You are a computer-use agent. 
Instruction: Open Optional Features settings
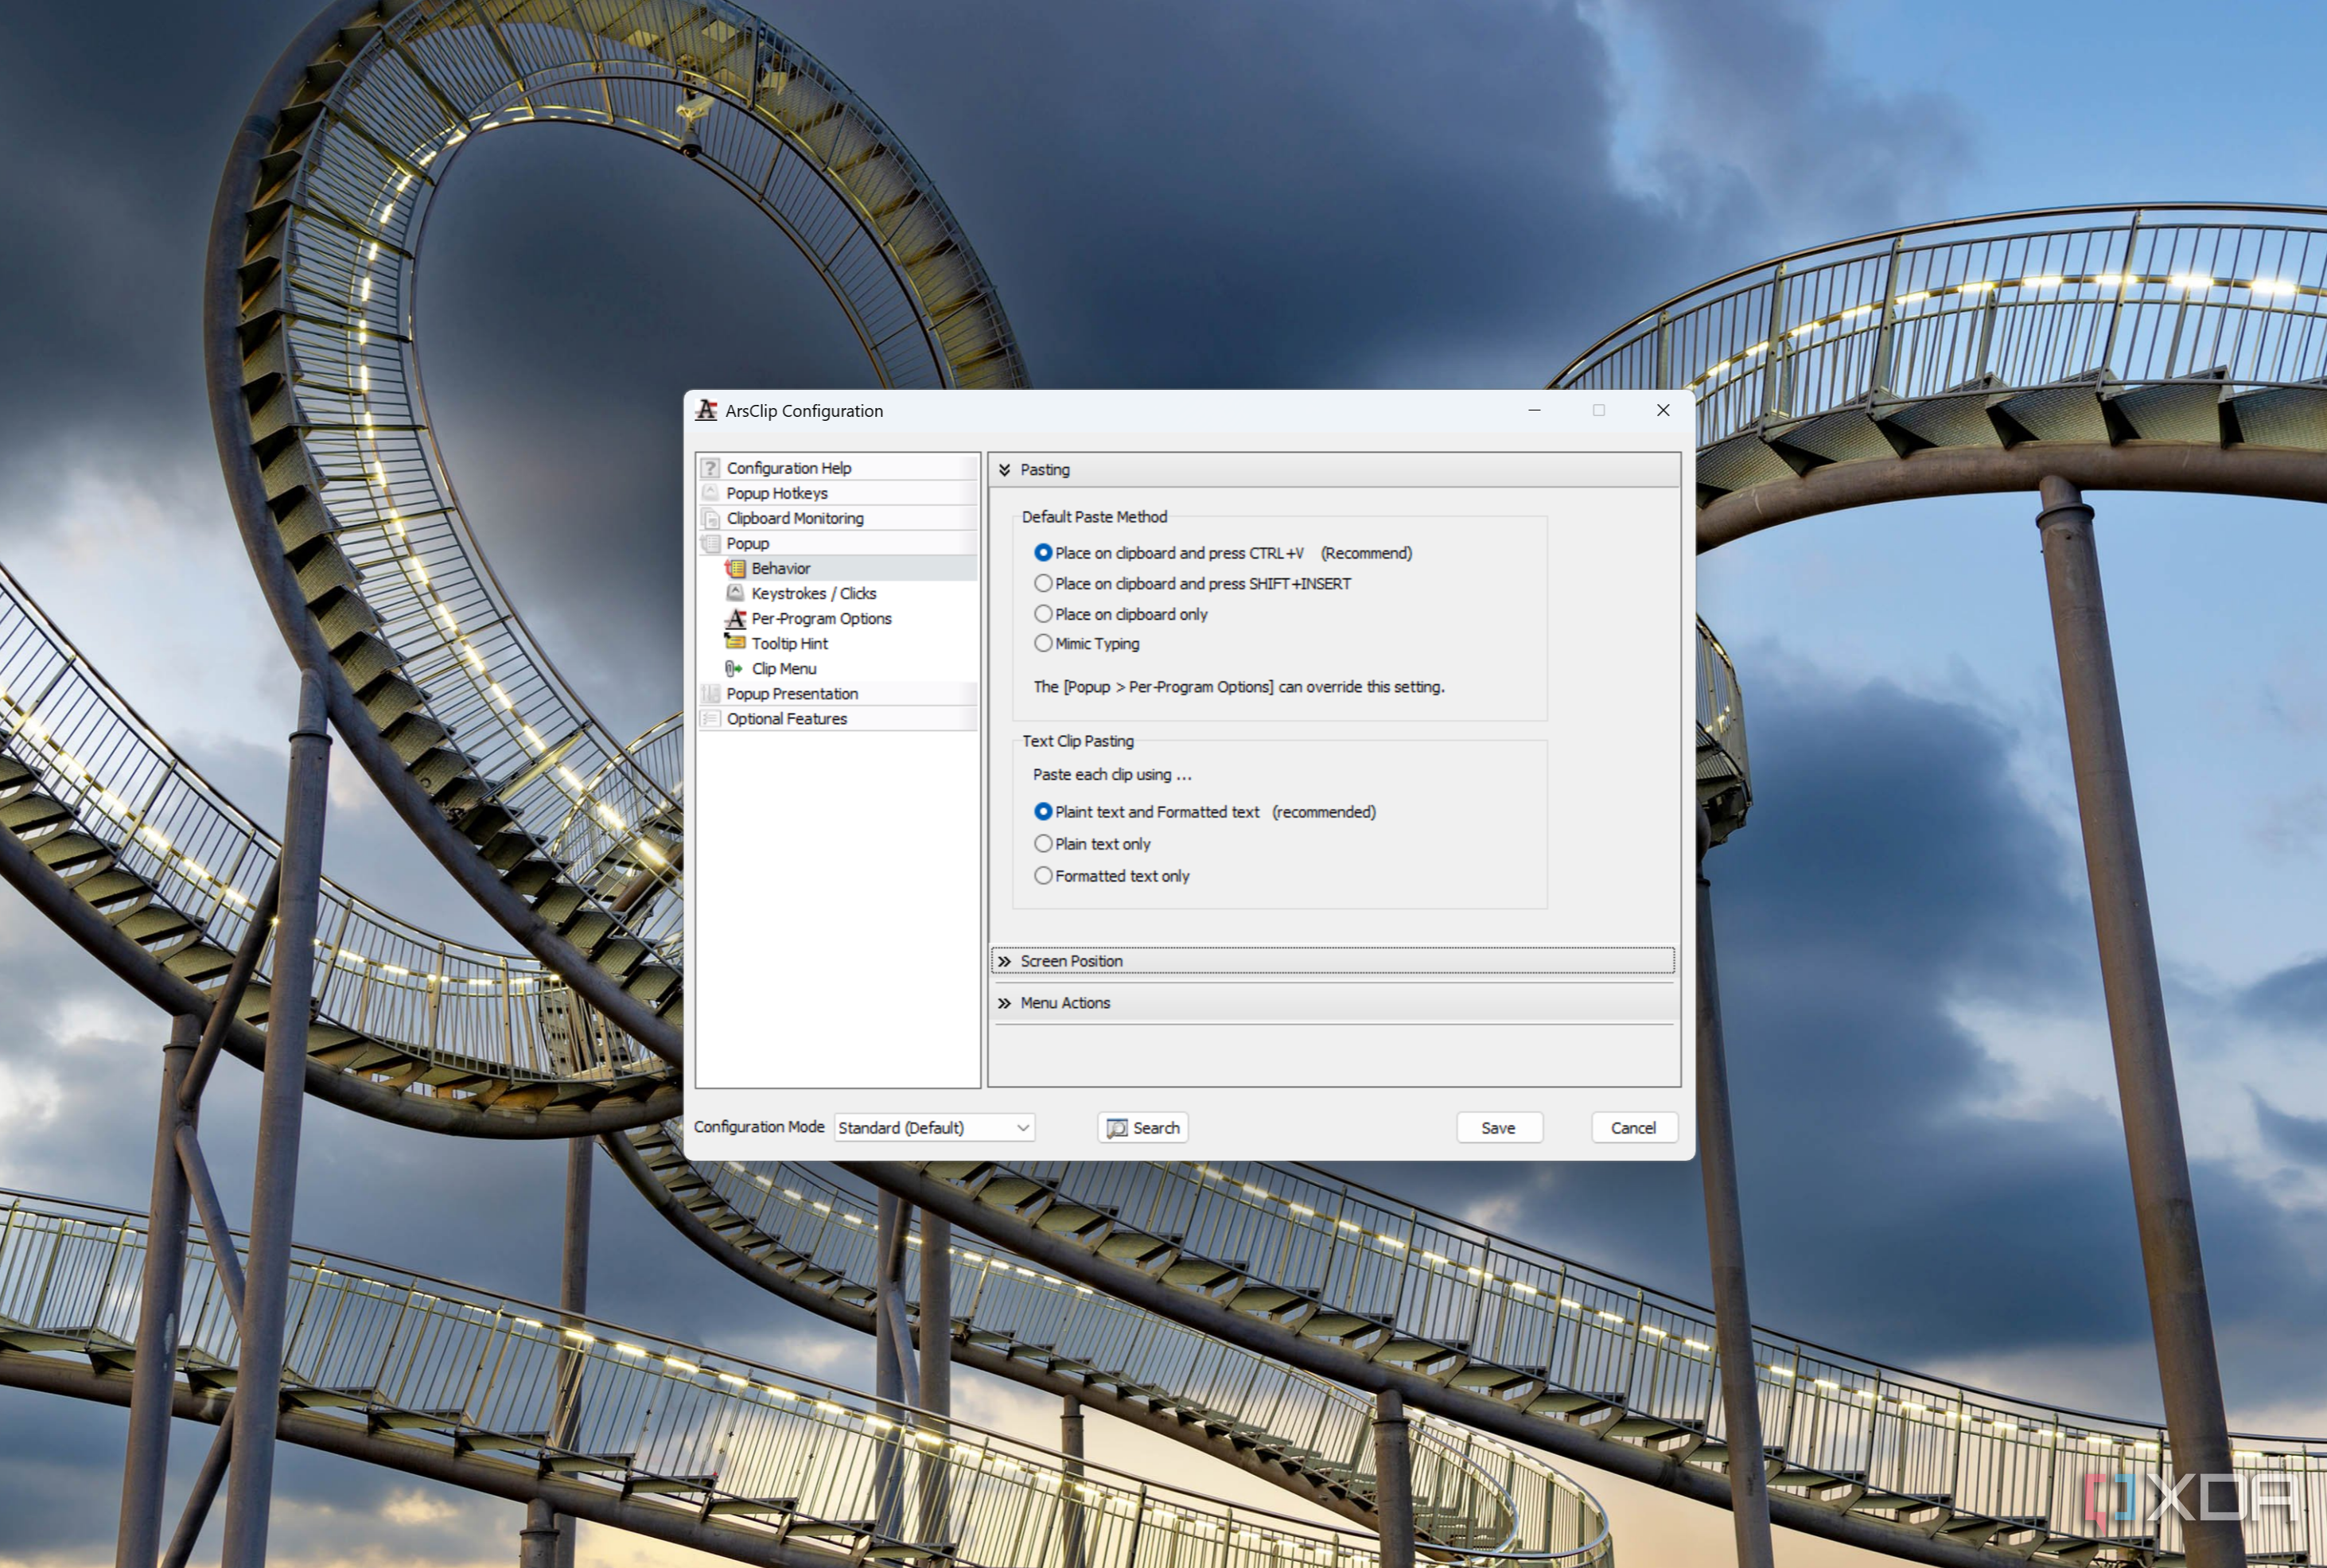click(x=787, y=718)
